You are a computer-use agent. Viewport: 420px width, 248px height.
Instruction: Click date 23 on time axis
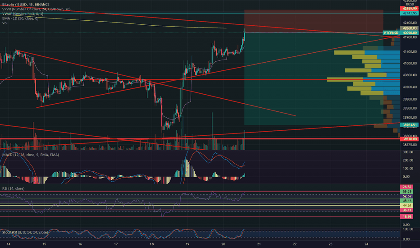(x=331, y=244)
